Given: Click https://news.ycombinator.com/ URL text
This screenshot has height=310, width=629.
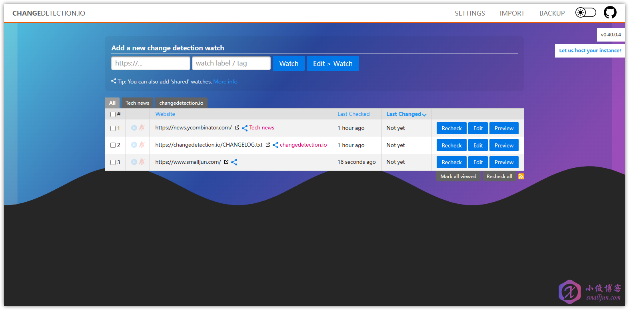Looking at the screenshot, I should [194, 127].
